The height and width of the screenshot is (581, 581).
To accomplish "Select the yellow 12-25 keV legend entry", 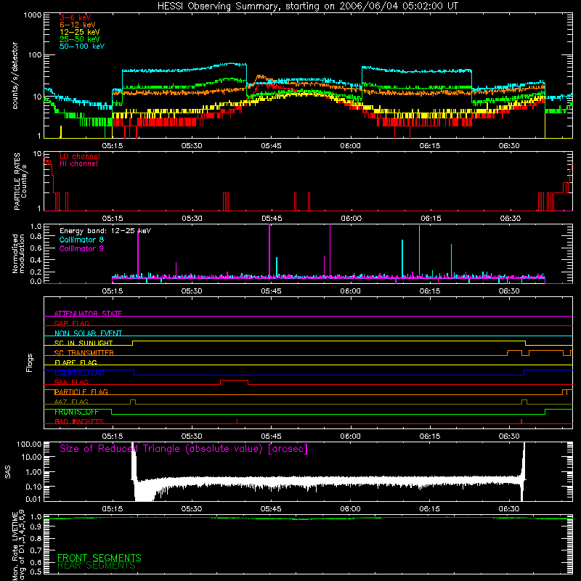I will pyautogui.click(x=80, y=32).
